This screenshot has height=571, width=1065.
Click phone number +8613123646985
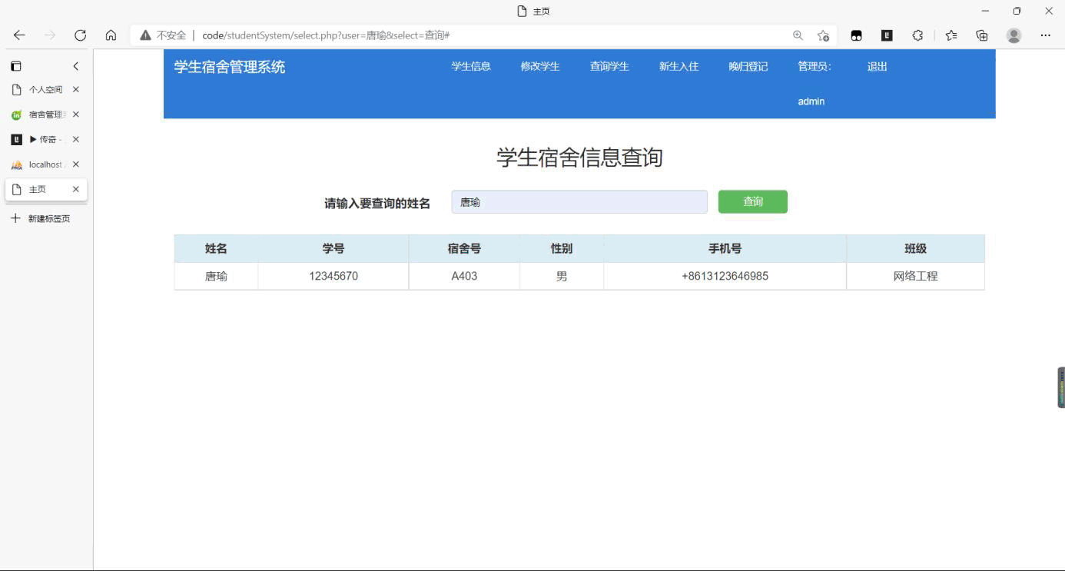coord(725,276)
